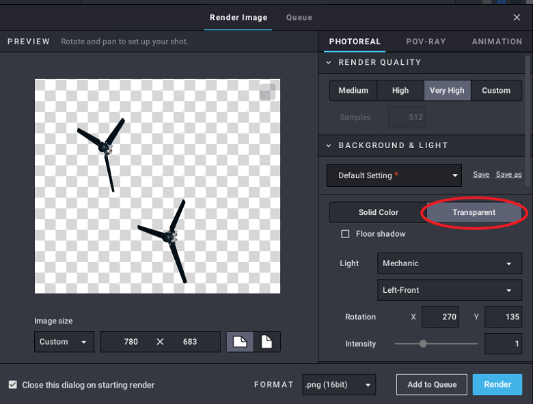This screenshot has height=404, width=533.
Task: Click Add to Queue button
Action: click(x=432, y=384)
